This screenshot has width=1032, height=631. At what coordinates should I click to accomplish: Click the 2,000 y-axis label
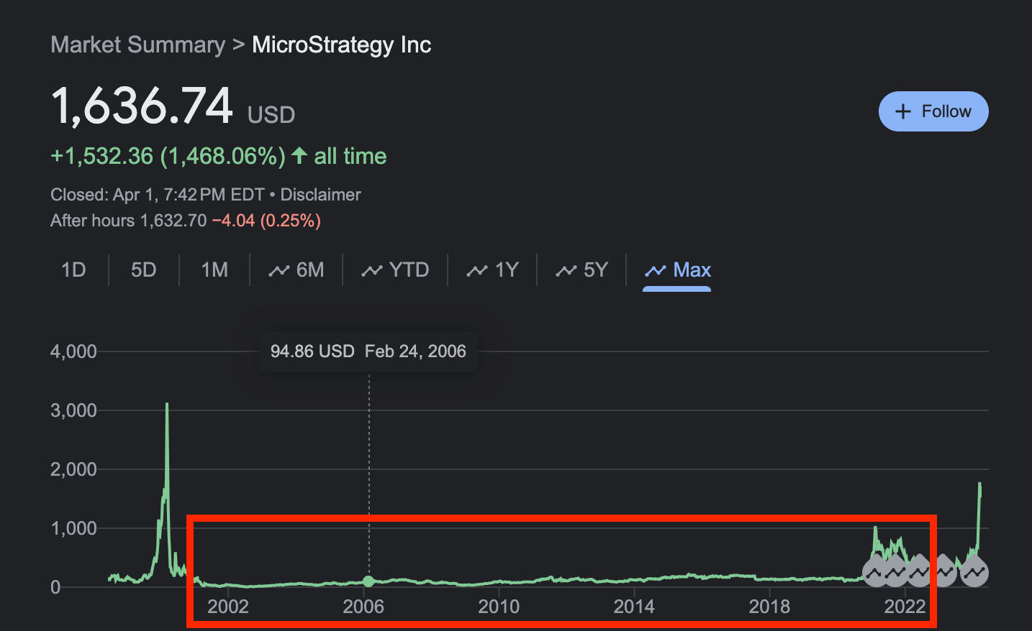pos(73,469)
